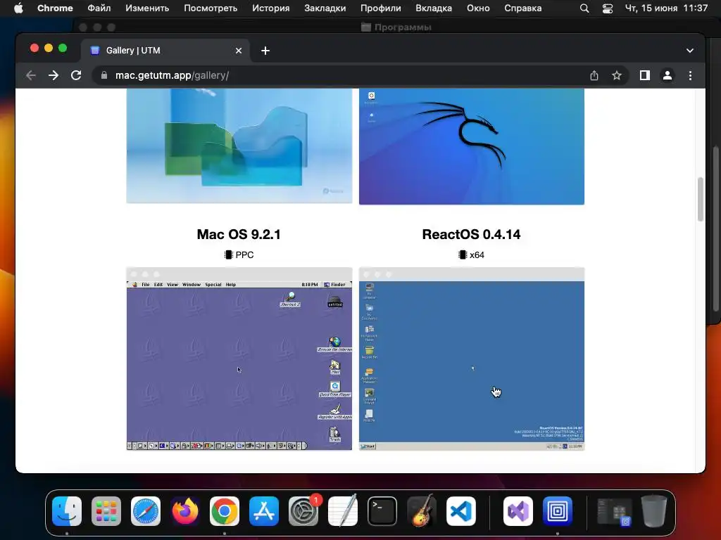
Task: Open the blue glass wallpaper thumbnail
Action: (239, 146)
